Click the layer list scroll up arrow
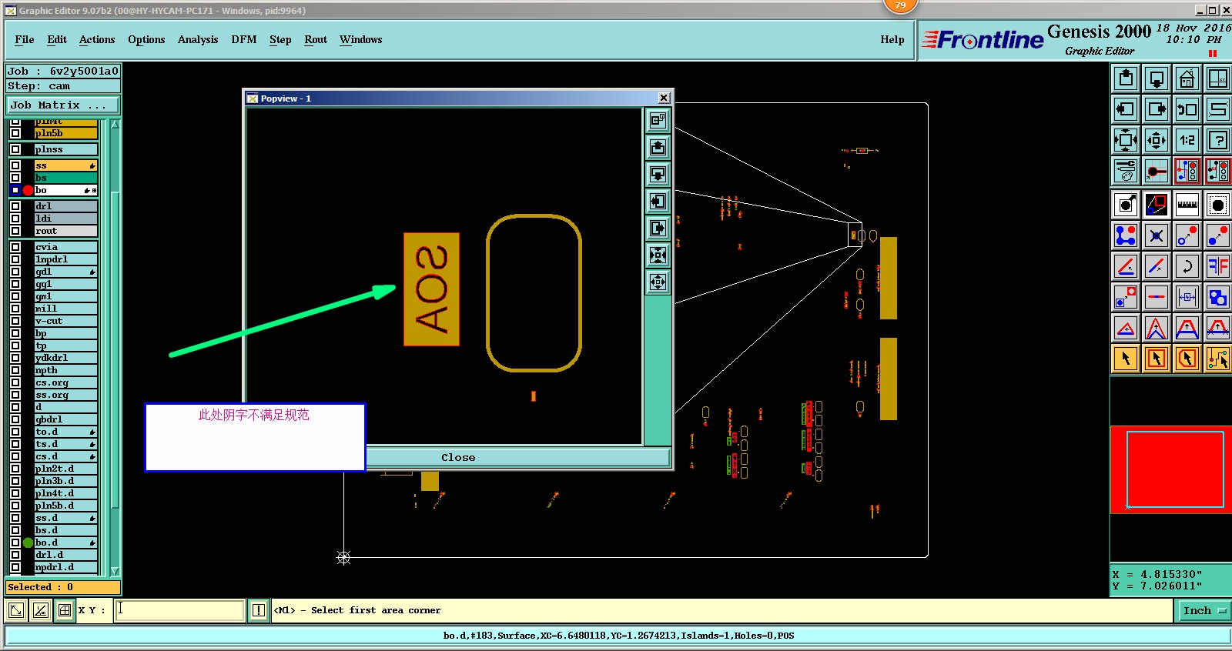Screen dimensions: 1232x651 coord(115,124)
